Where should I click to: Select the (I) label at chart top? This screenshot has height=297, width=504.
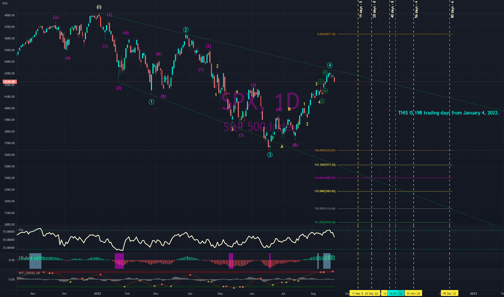99,7
